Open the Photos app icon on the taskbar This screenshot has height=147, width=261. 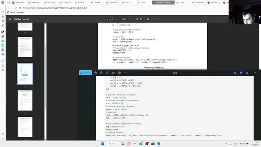tap(159, 144)
